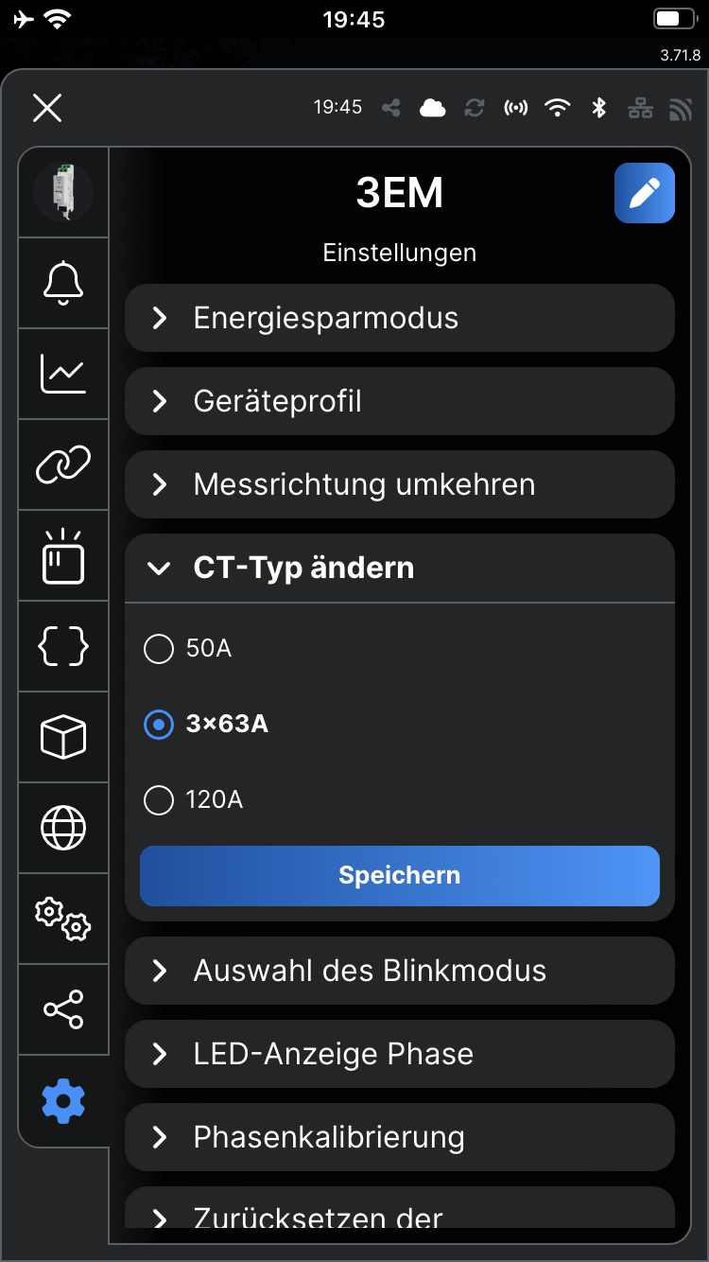Choose the 120A CT type
This screenshot has height=1262, width=709.
click(159, 800)
